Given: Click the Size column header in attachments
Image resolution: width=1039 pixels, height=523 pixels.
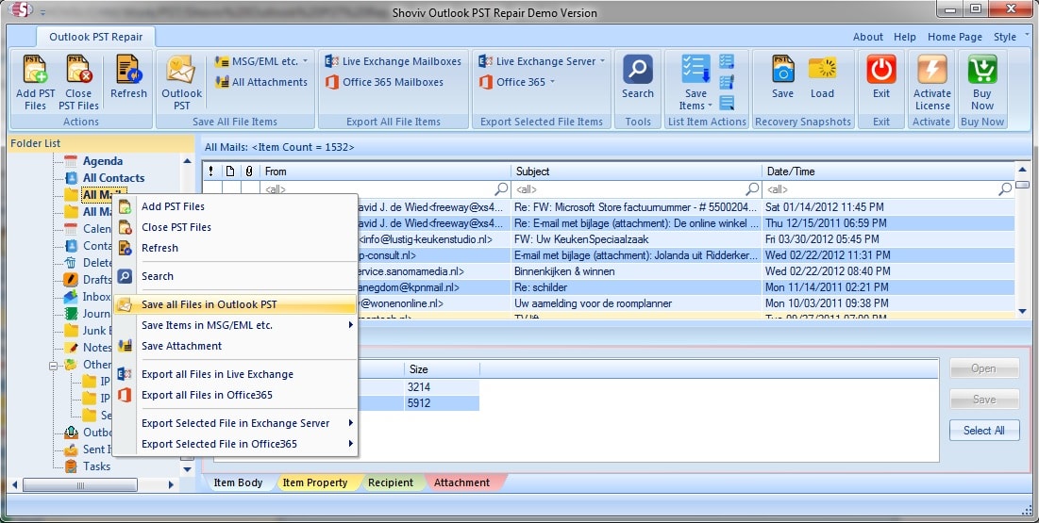Looking at the screenshot, I should 442,369.
